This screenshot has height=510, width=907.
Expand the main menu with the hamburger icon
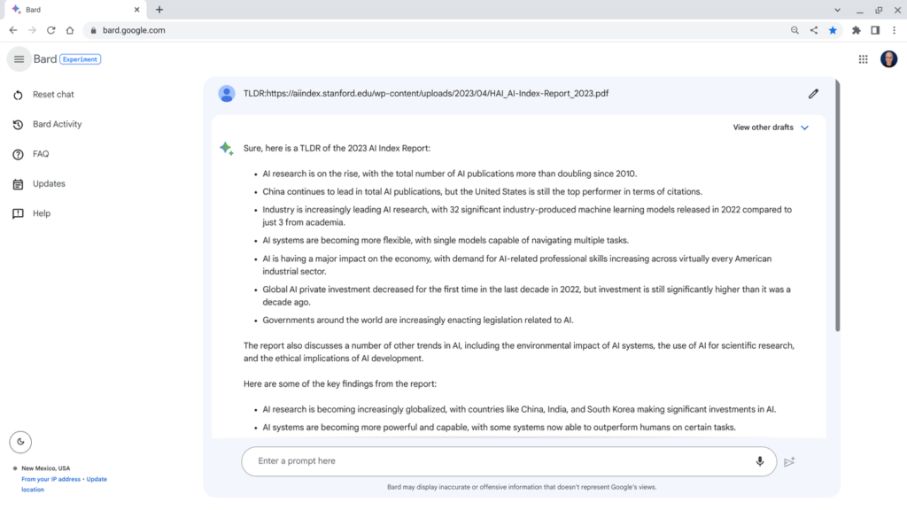[x=19, y=58]
